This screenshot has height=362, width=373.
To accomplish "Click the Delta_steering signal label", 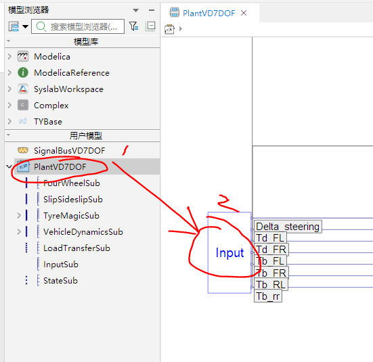I will 288,227.
